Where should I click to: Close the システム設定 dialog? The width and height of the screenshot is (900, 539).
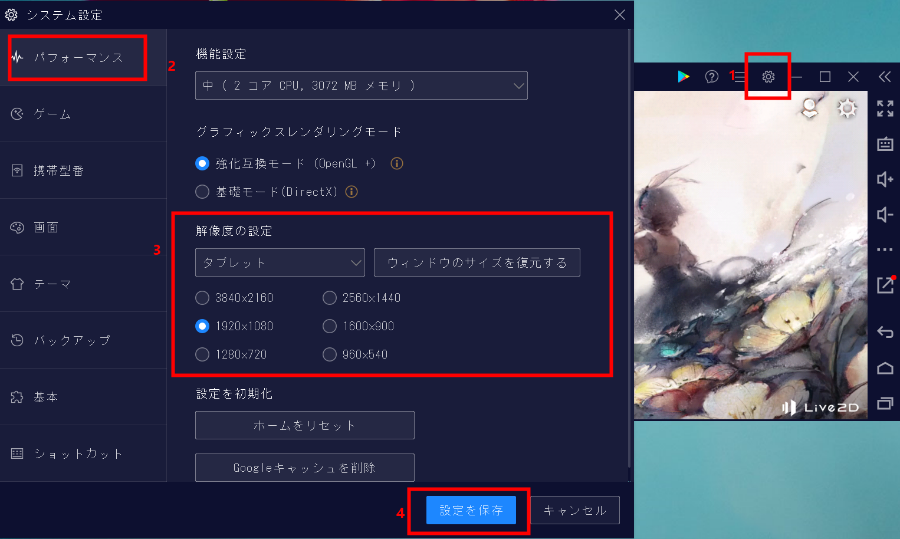(x=620, y=15)
